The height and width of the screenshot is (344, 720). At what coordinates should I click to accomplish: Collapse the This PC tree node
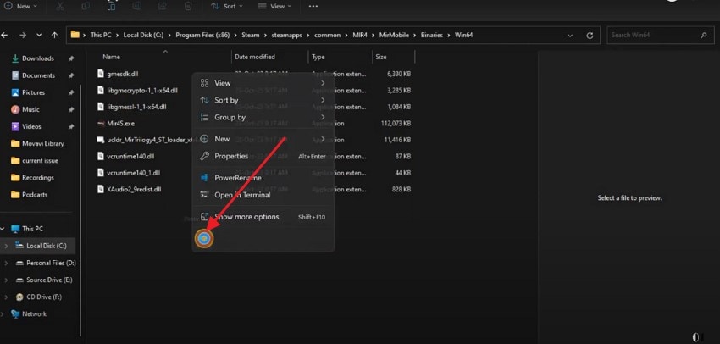point(2,228)
